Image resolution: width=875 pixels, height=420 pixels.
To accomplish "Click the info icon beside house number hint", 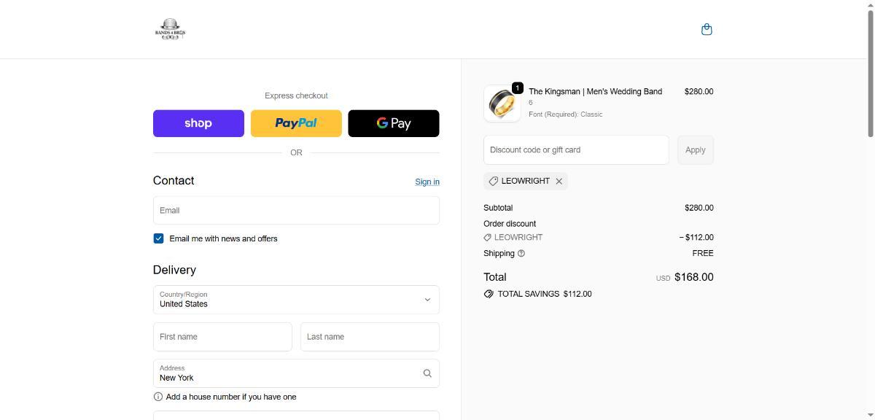I will pyautogui.click(x=158, y=397).
